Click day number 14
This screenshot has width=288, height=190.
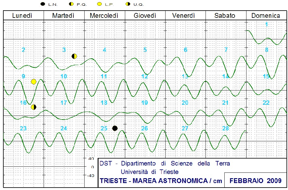225,76
